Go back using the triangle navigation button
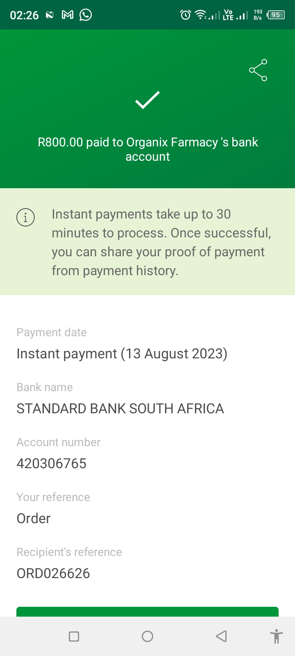Viewport: 295px width, 656px height. pos(221,636)
